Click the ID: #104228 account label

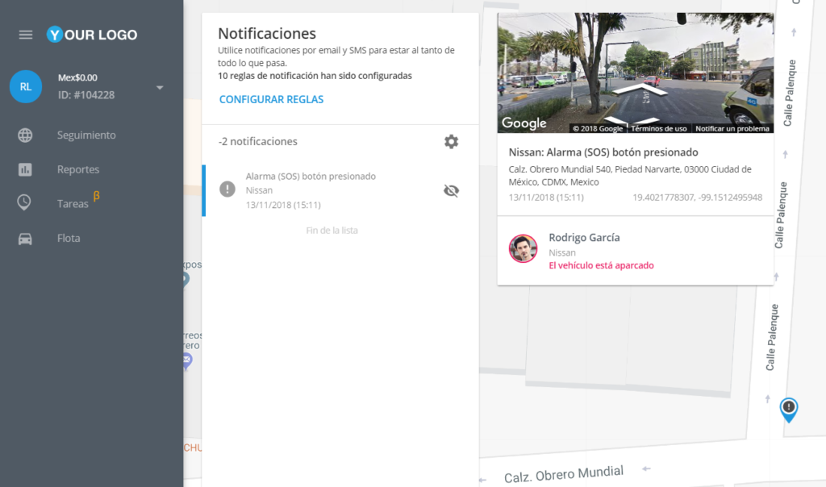(86, 95)
